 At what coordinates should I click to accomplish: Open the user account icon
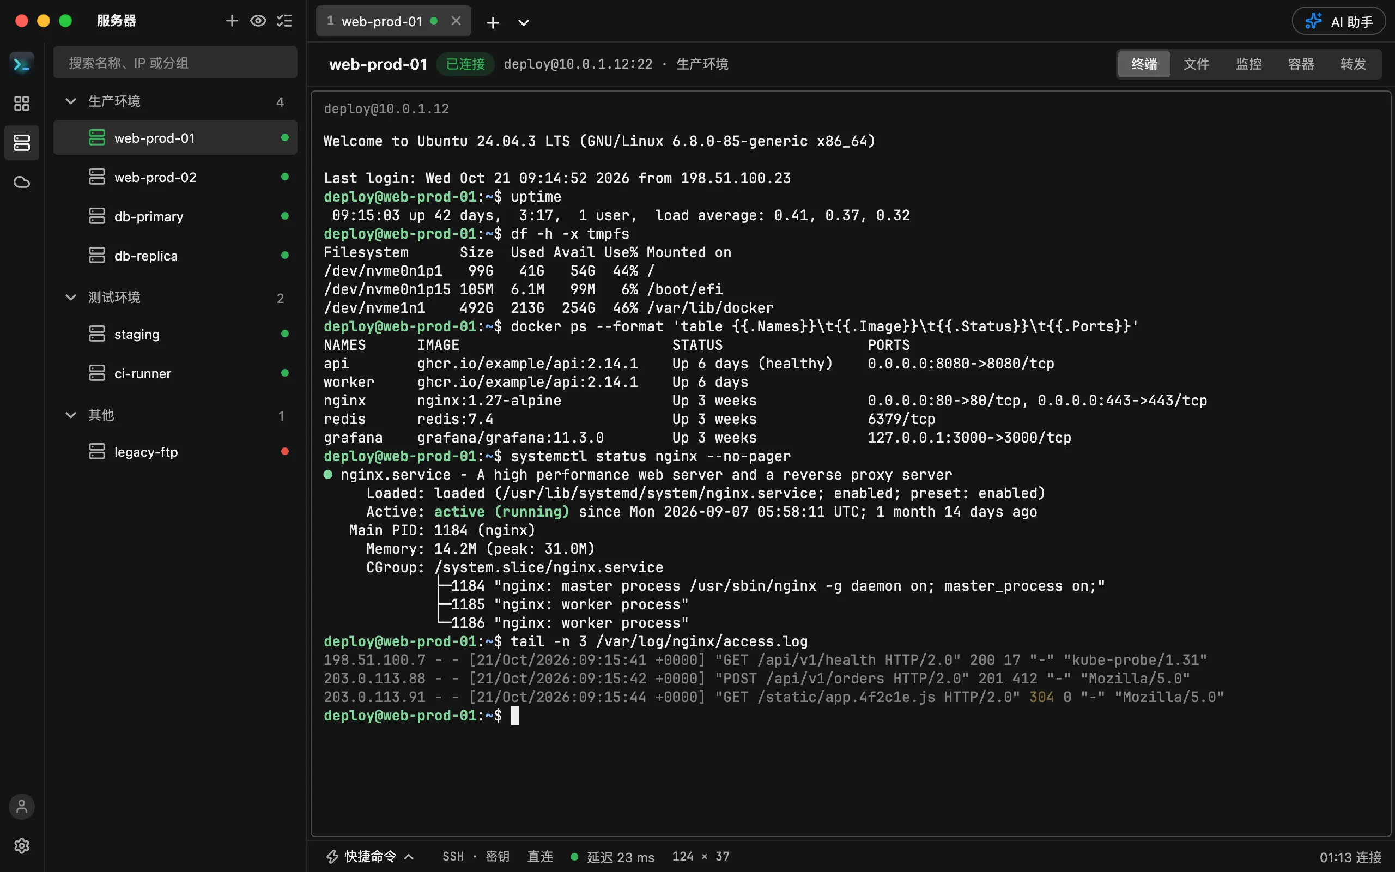pos(22,806)
